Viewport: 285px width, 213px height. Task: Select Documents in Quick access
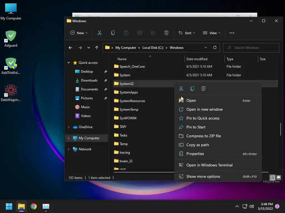tap(89, 89)
